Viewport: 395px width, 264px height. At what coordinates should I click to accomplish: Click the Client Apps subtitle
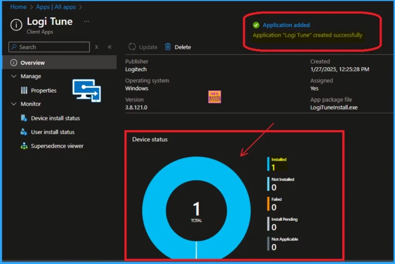[40, 32]
